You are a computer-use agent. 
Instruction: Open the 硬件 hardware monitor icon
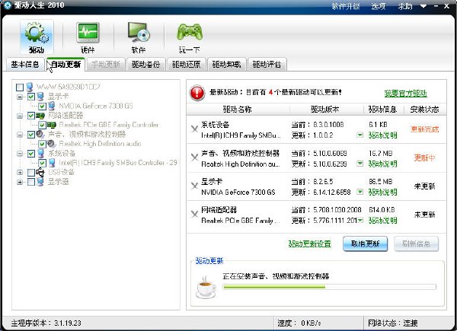88,37
